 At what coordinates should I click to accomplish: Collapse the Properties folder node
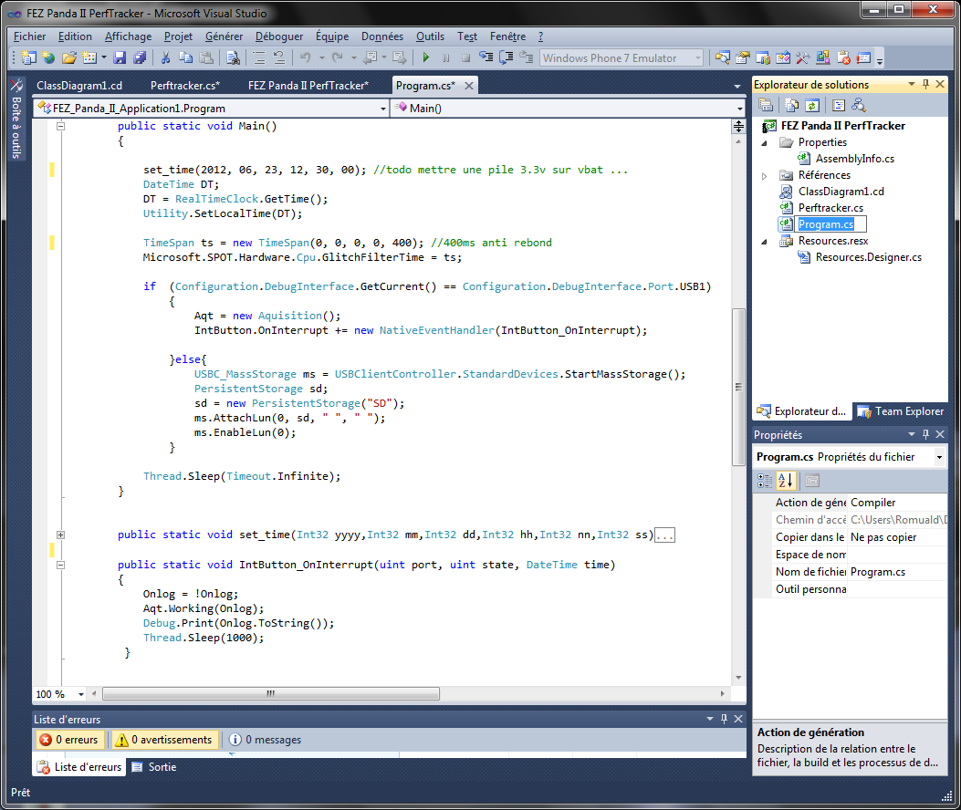click(x=764, y=143)
